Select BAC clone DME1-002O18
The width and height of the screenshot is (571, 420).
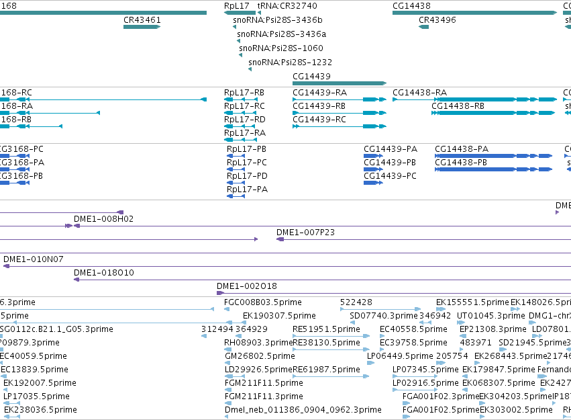[x=394, y=294]
